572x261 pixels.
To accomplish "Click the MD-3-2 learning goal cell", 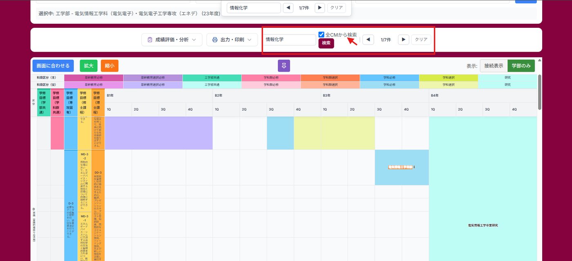I will click(x=85, y=180).
